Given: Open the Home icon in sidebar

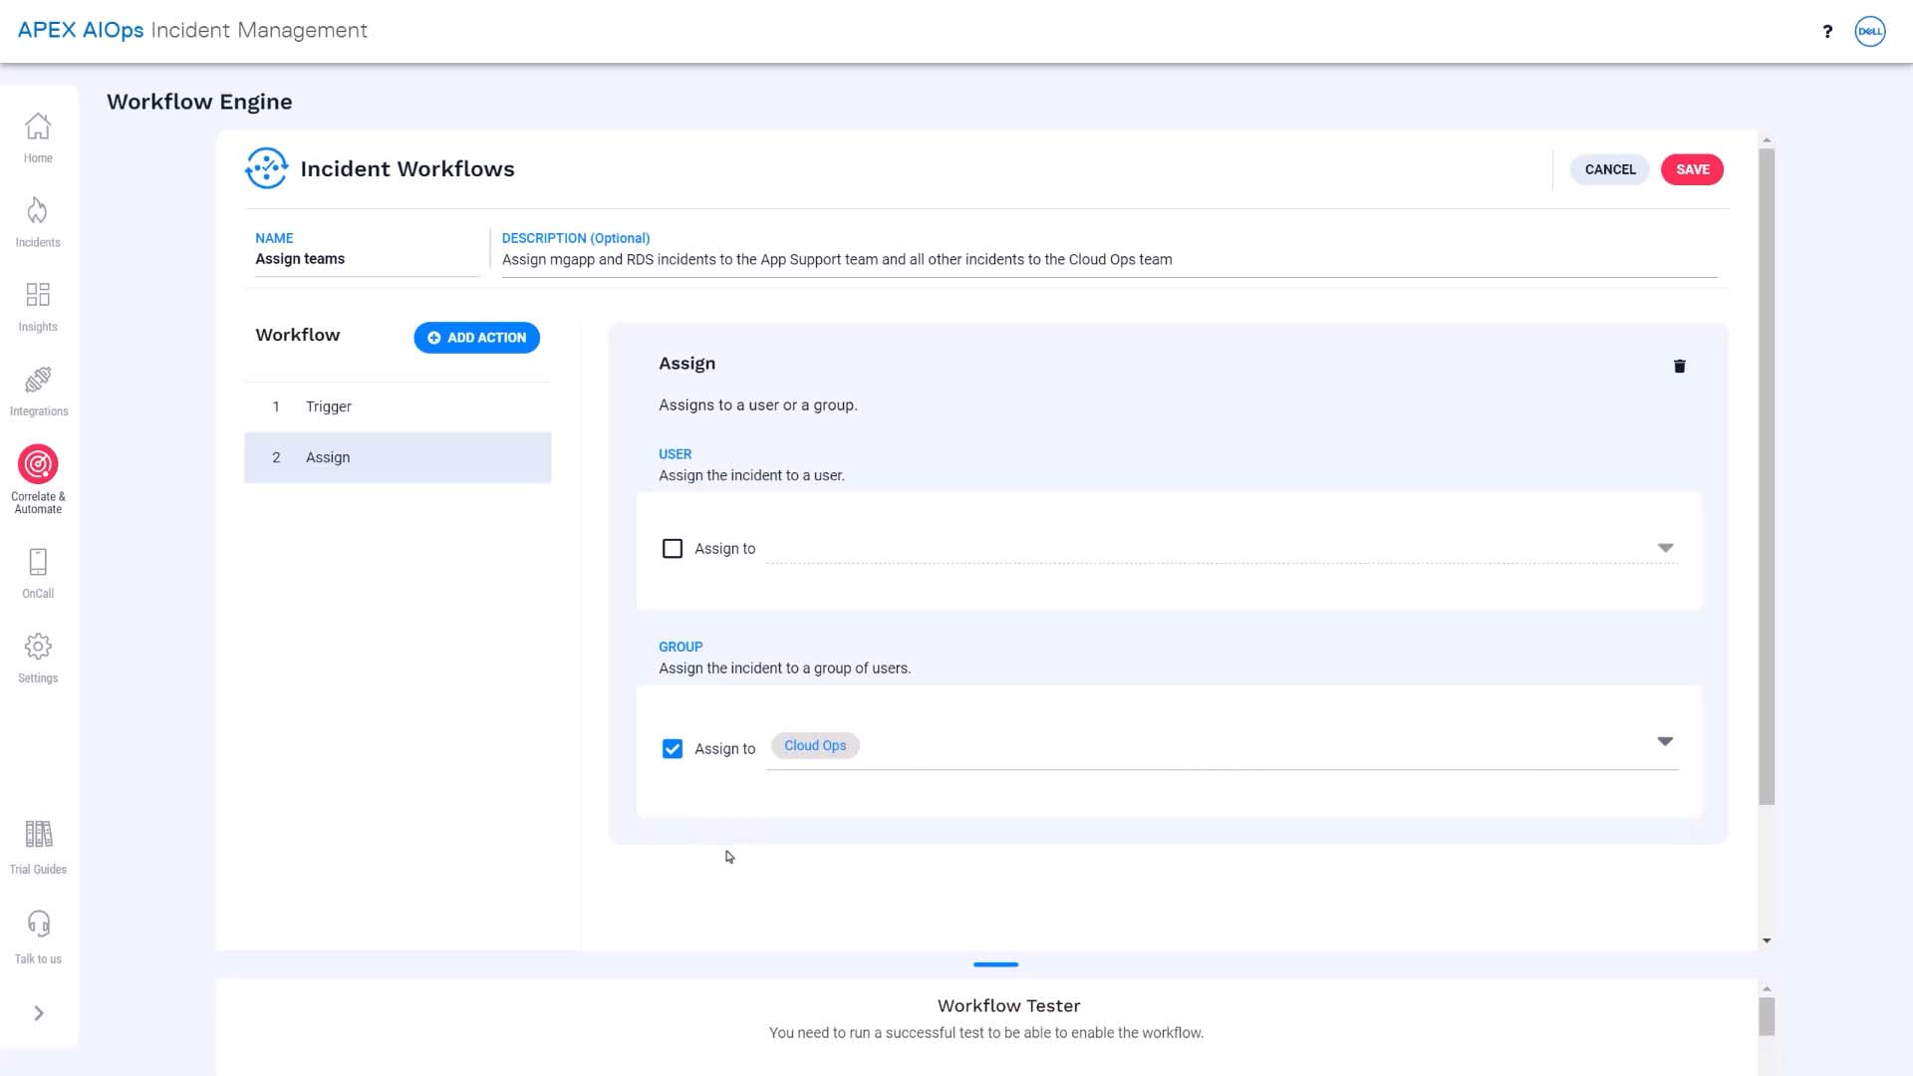Looking at the screenshot, I should (38, 127).
